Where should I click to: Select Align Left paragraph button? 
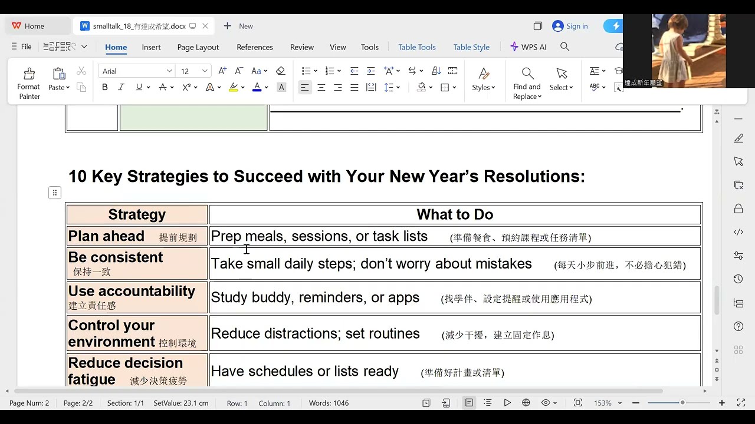pyautogui.click(x=304, y=87)
